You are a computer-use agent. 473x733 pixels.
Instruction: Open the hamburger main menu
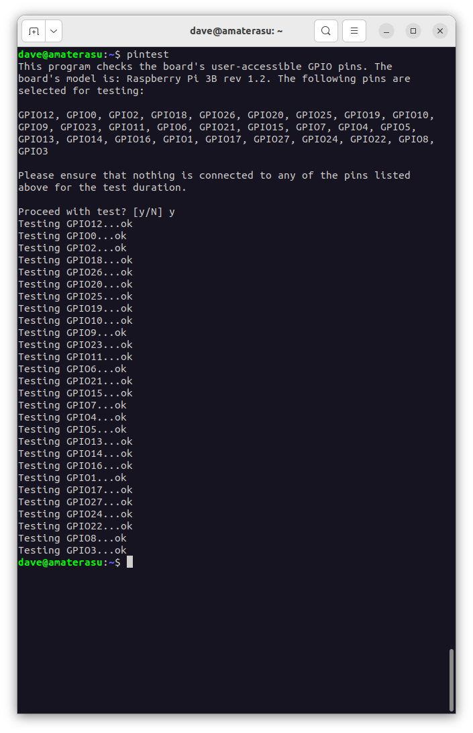(x=354, y=31)
